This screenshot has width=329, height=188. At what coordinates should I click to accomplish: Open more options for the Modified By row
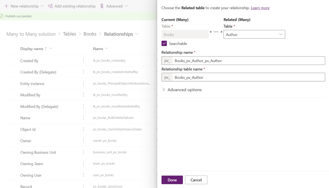[83, 95]
